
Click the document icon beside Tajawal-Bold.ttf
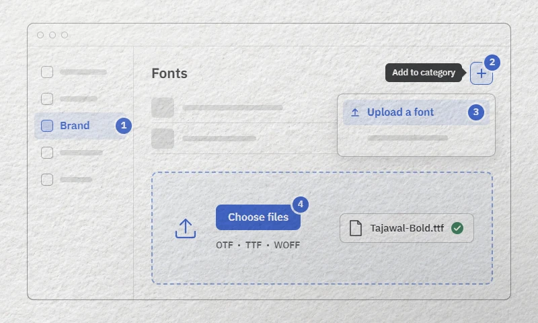coord(356,228)
